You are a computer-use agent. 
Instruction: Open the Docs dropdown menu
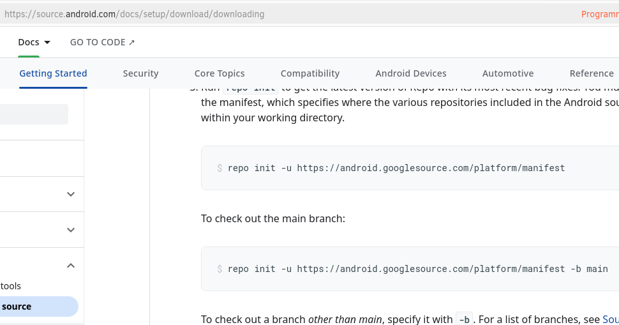[34, 42]
